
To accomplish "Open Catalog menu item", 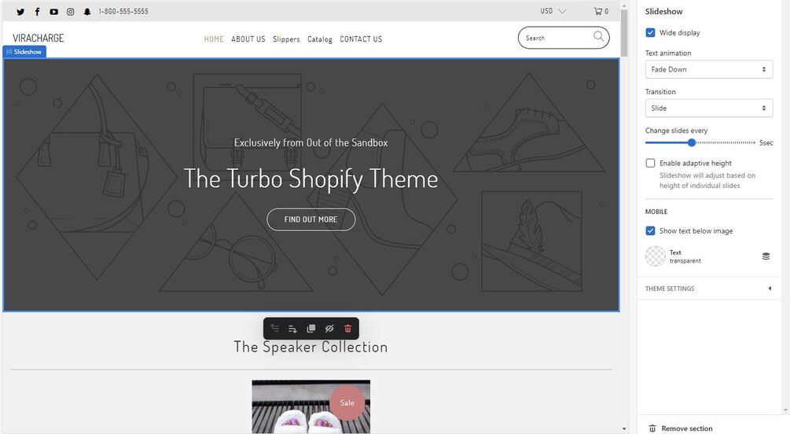I will (x=320, y=39).
